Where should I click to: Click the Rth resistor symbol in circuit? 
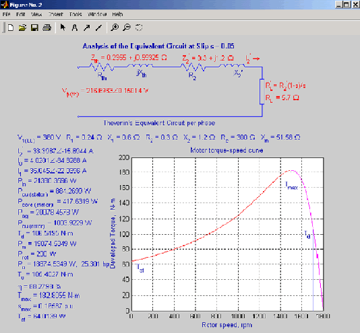tap(102, 67)
